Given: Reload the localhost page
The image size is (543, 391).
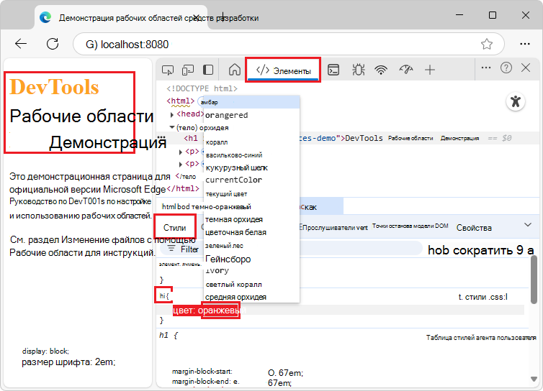Looking at the screenshot, I should click(x=53, y=44).
